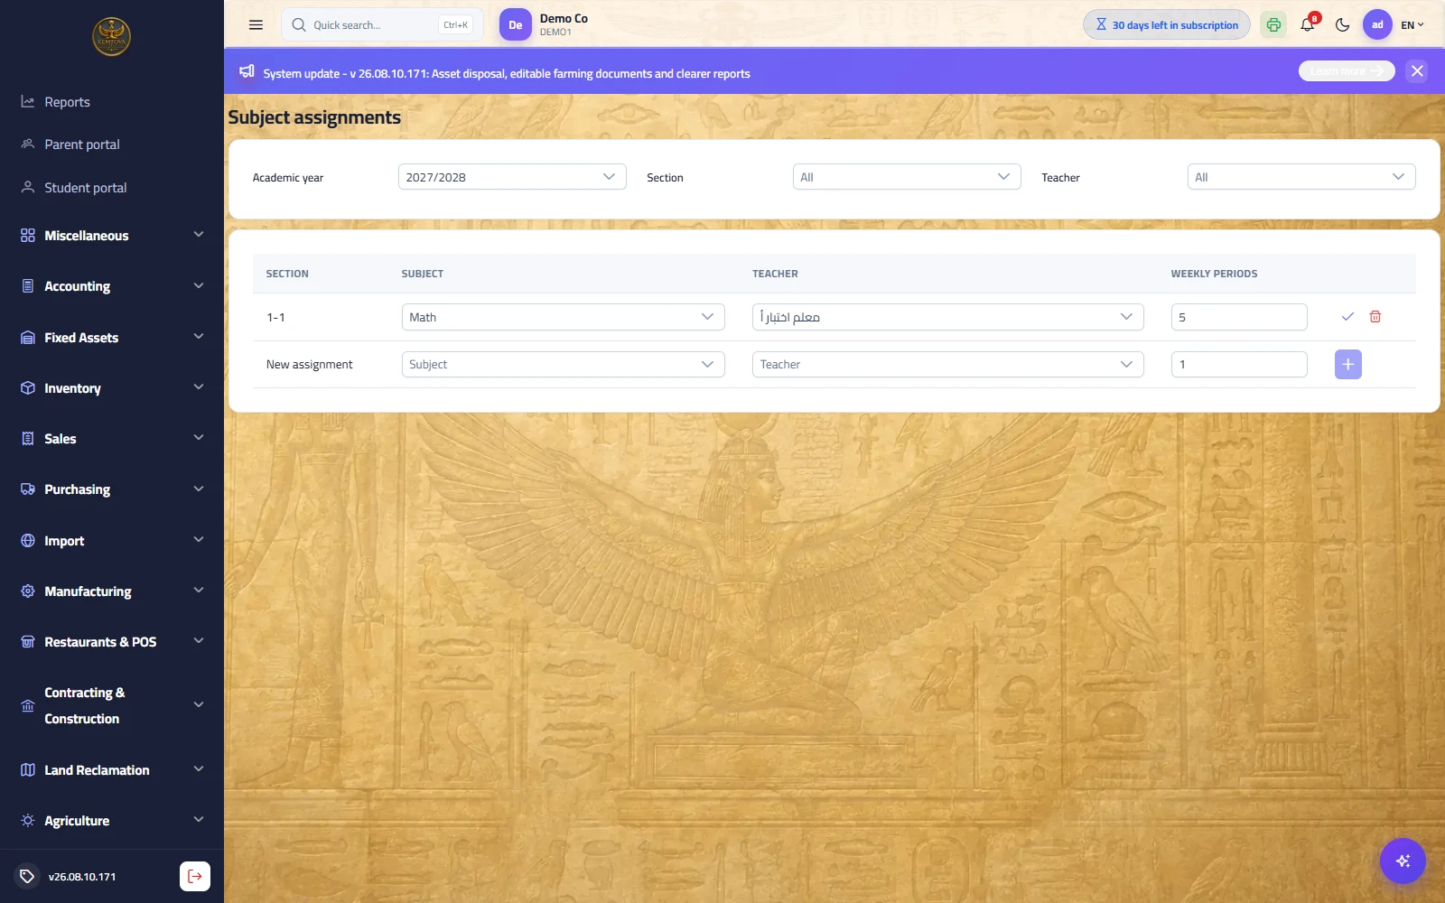Open the Math subject dropdown for 1-1
The width and height of the screenshot is (1445, 903).
click(x=564, y=317)
